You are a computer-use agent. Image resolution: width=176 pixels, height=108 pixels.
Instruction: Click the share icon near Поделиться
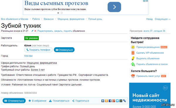pos(73,101)
